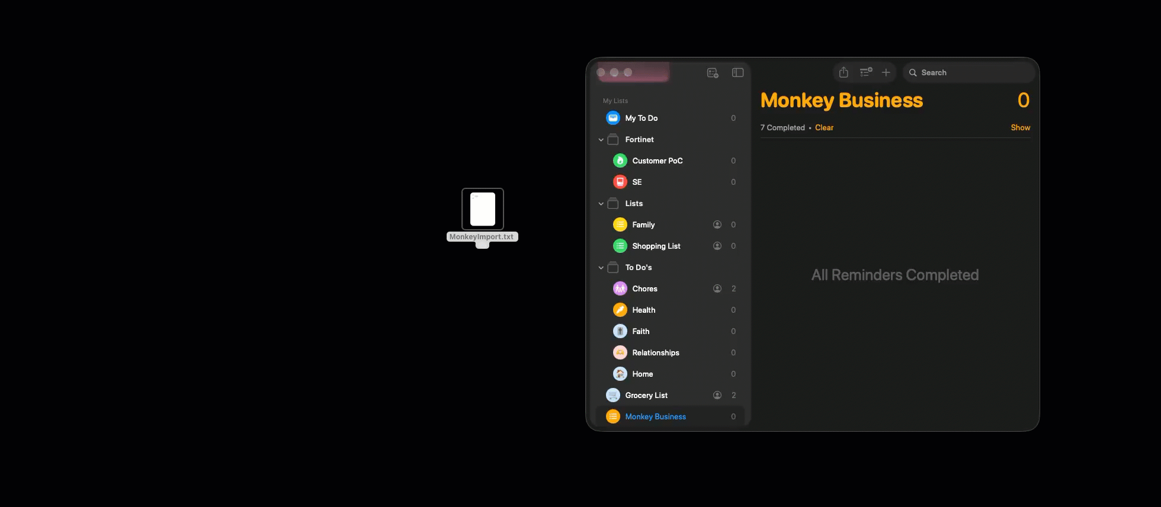Select the Customer PoC label
The image size is (1161, 507).
click(658, 161)
